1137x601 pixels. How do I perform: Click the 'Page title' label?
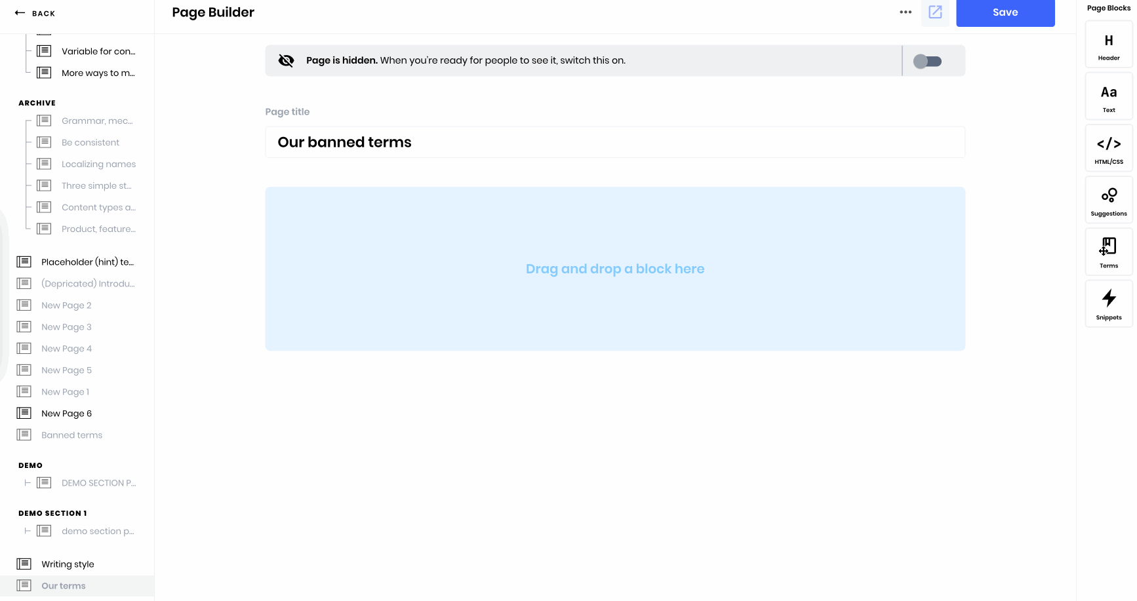click(x=287, y=112)
